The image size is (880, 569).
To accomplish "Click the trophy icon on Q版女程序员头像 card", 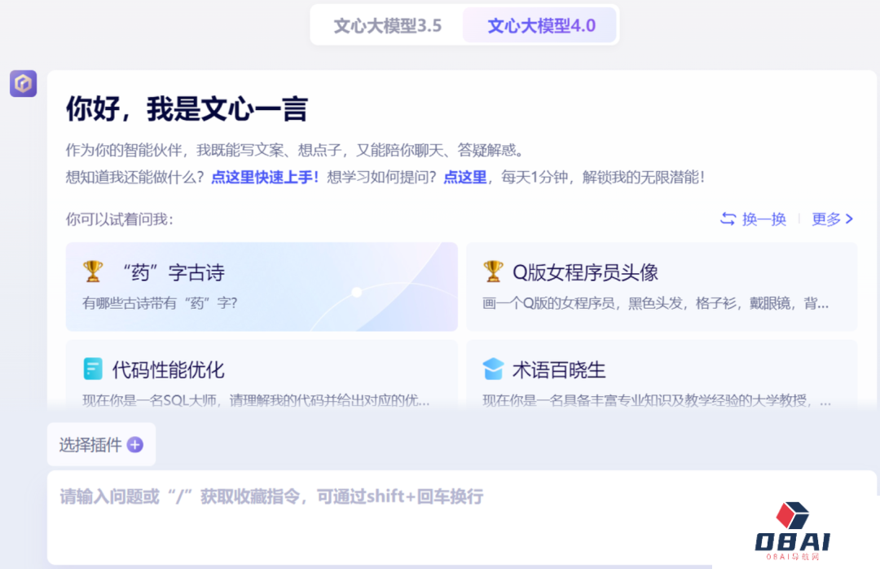I will [493, 271].
